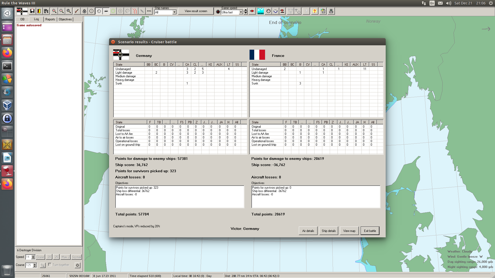The image size is (495, 278).
Task: Click the printer toolbar icon
Action: [x=331, y=11]
